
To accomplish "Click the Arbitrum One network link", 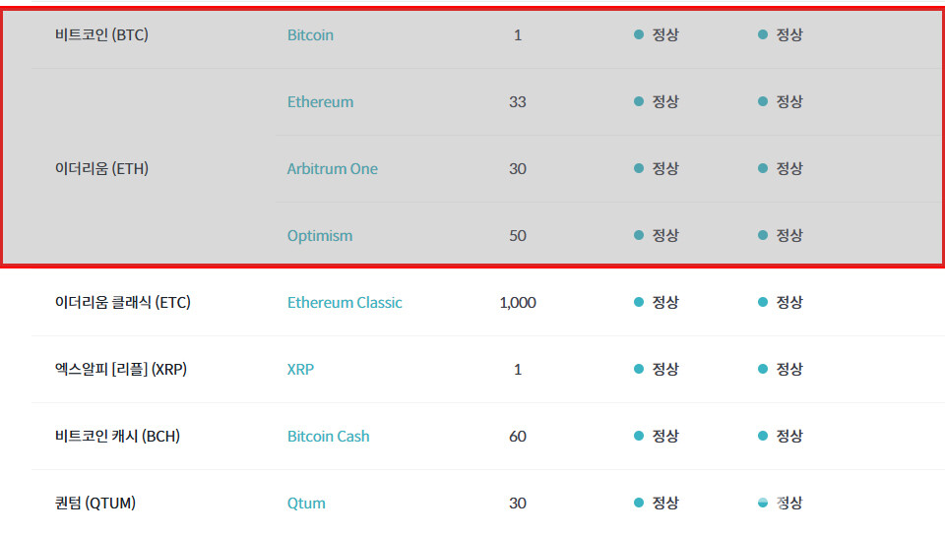I will coord(332,169).
